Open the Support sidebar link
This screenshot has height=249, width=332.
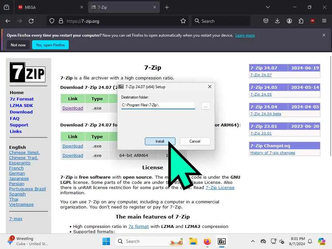[19, 125]
